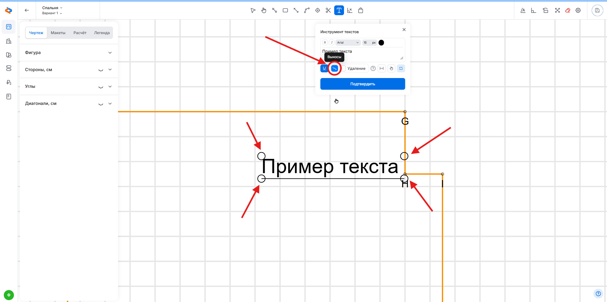Open the black text color swatch
The image size is (607, 302).
click(381, 43)
